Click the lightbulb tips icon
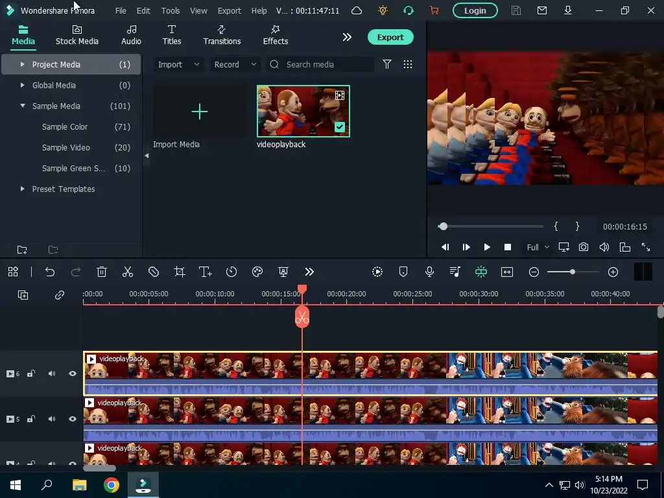Image resolution: width=664 pixels, height=498 pixels. pos(383,10)
